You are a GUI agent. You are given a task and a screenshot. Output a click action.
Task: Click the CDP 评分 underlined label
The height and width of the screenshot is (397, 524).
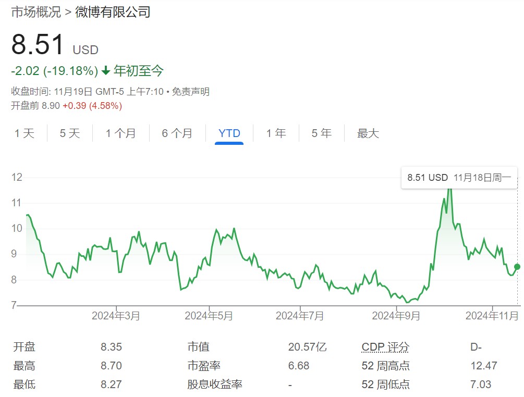coord(385,347)
